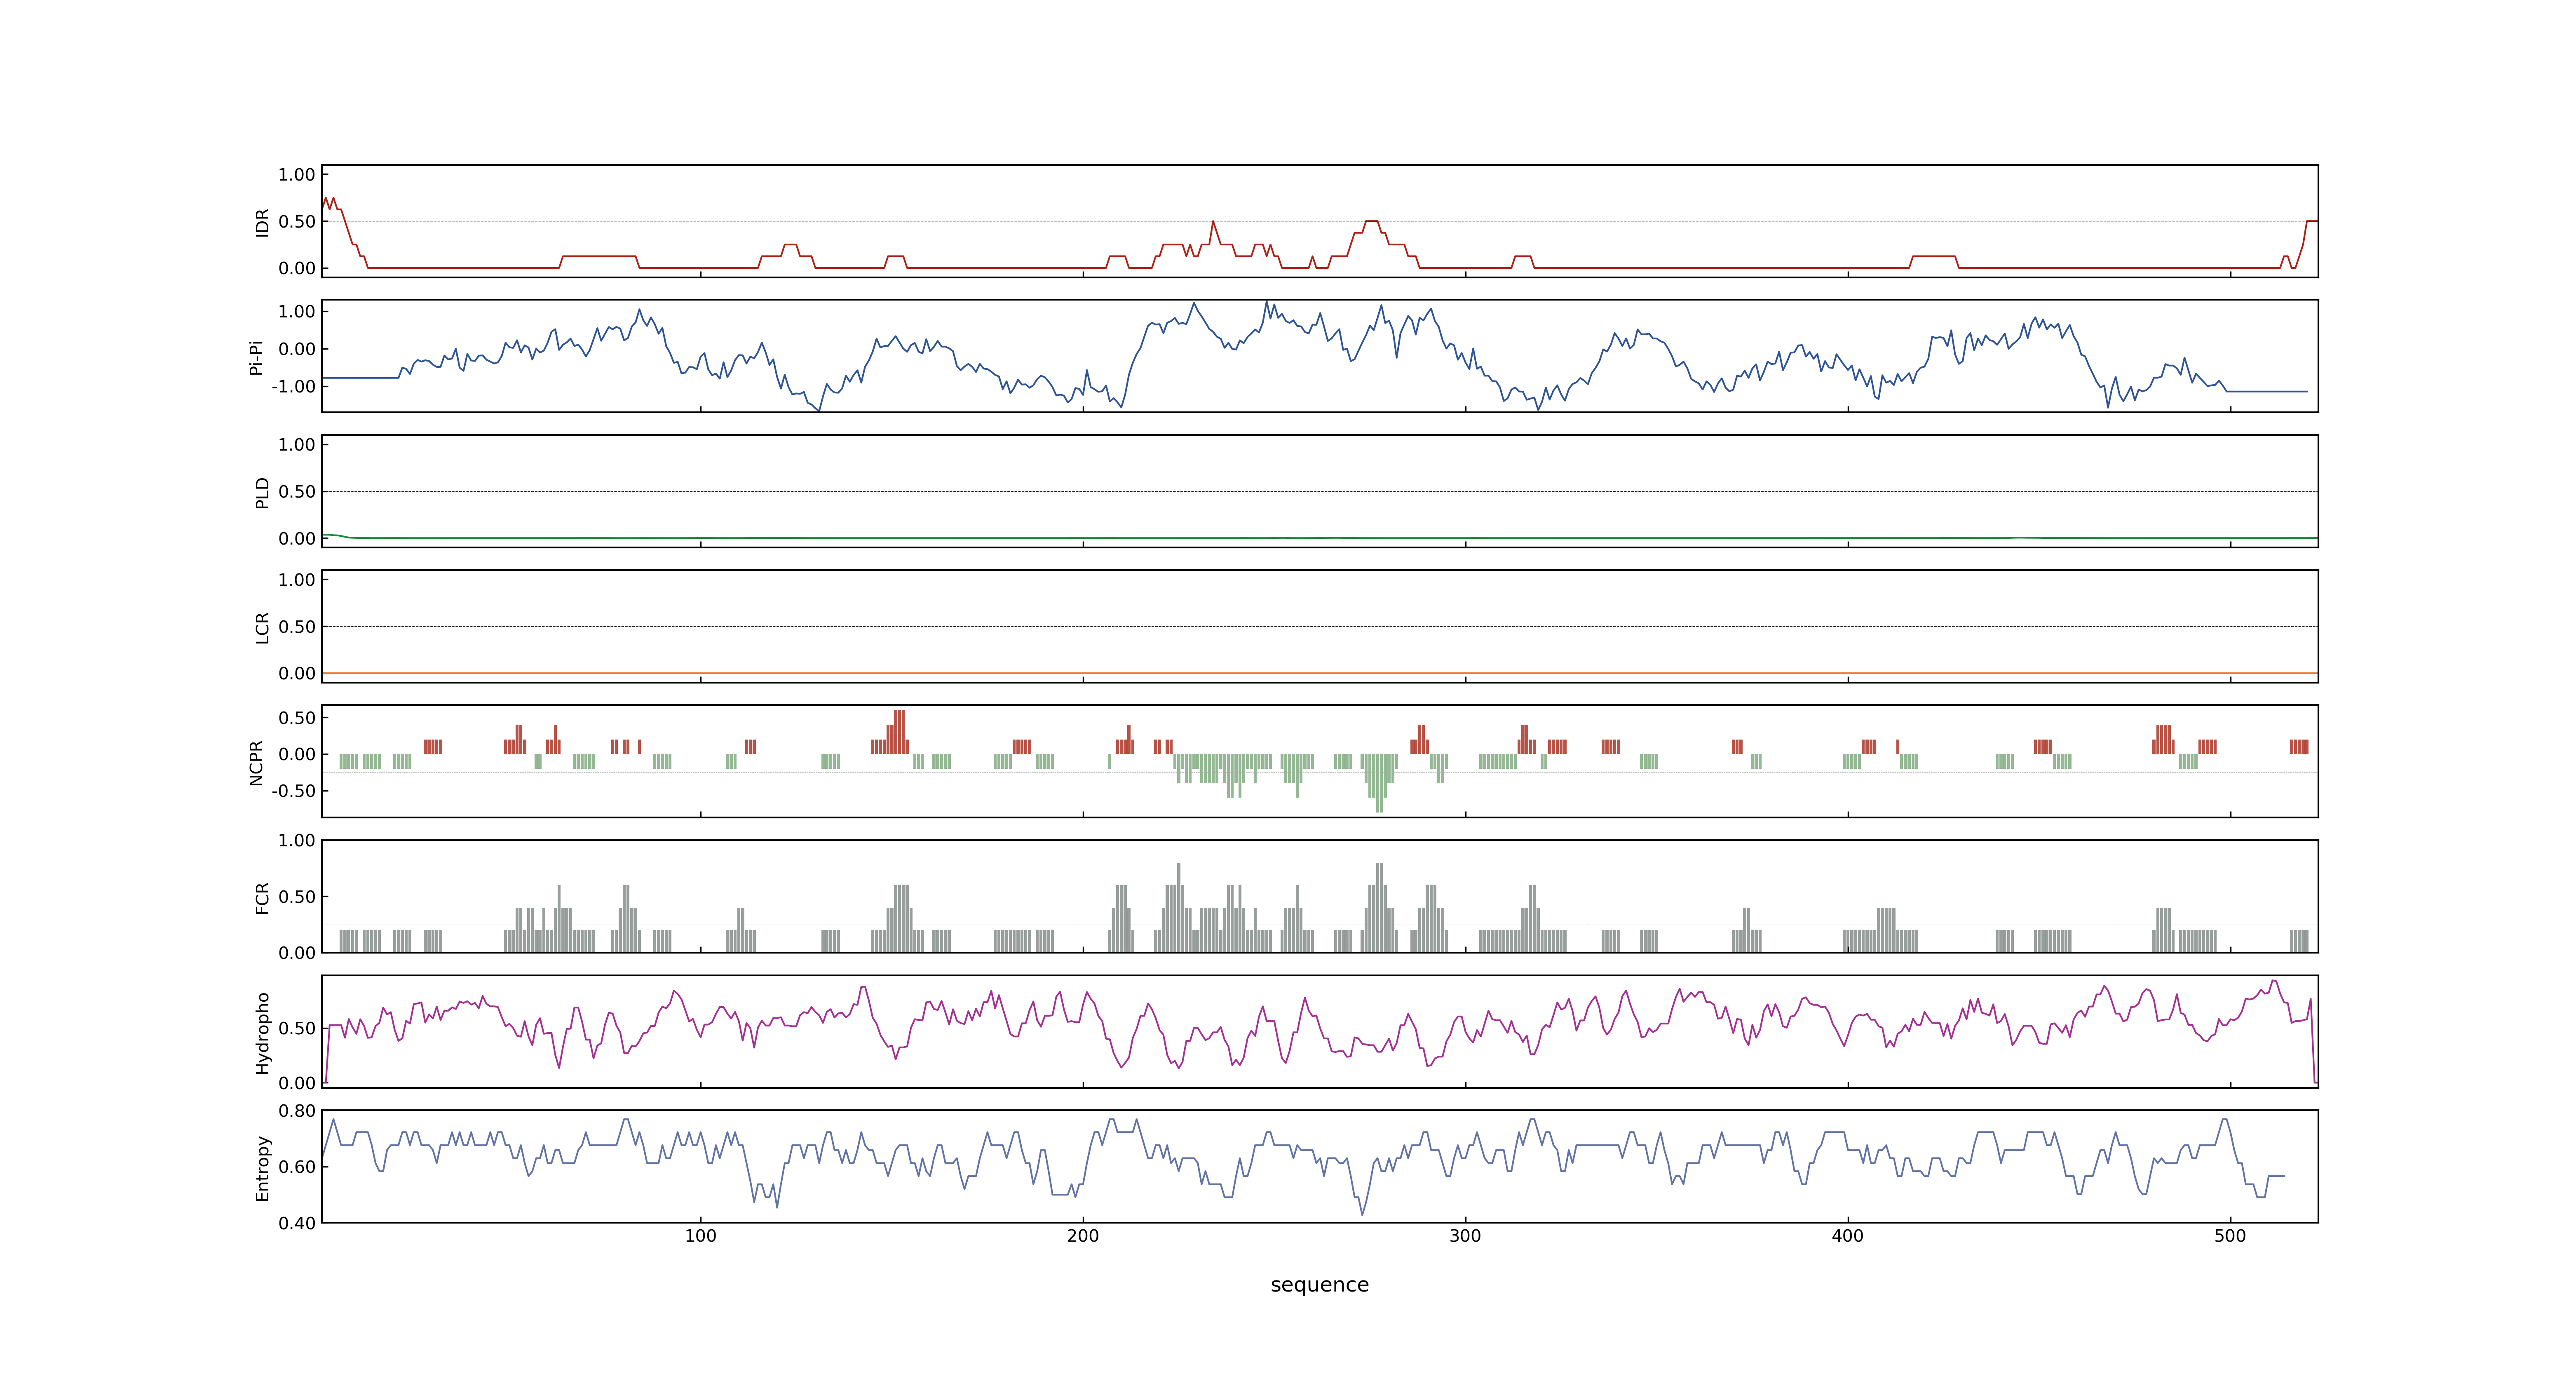Select the x-axis tick label 500
The height and width of the screenshot is (1374, 2576).
point(2230,1236)
